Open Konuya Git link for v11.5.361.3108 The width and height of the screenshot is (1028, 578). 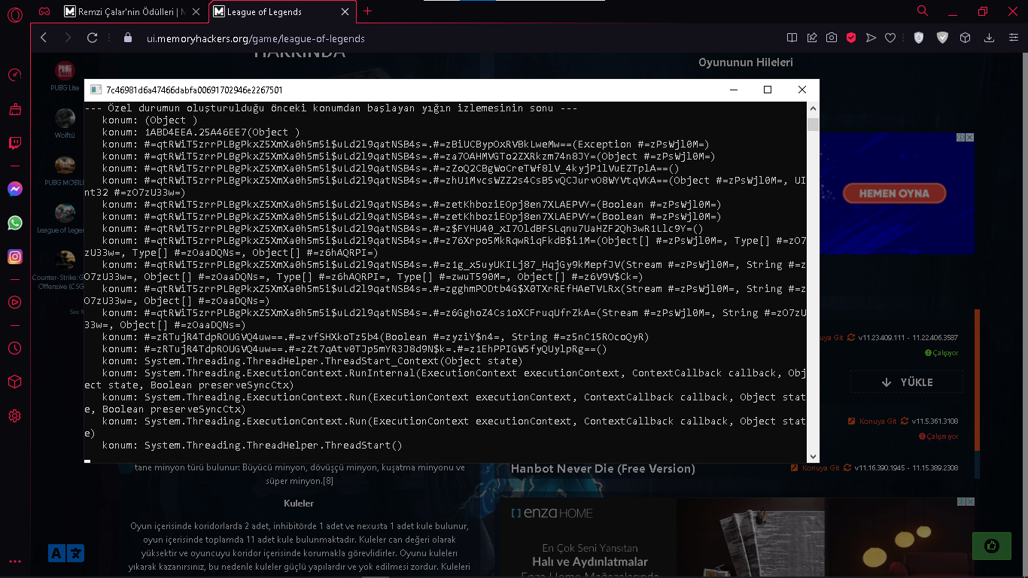click(877, 421)
